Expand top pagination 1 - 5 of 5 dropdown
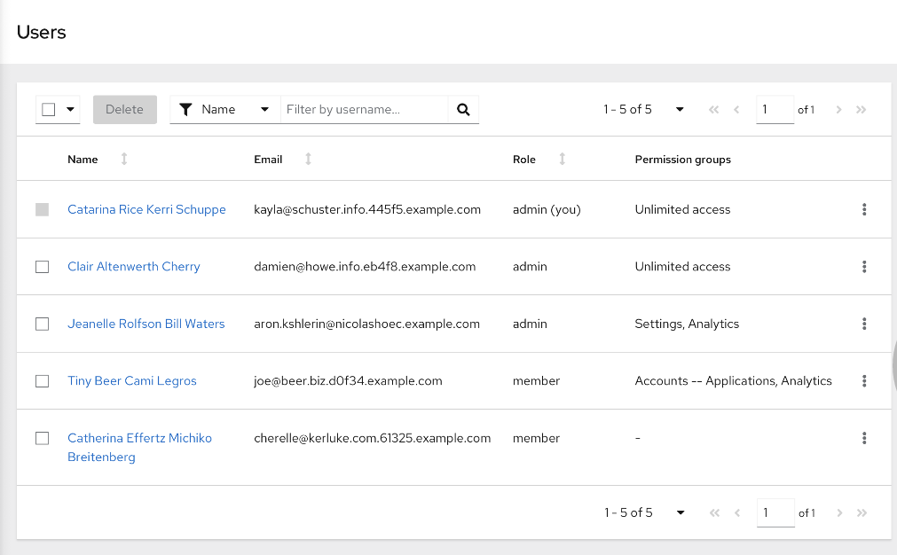 (x=680, y=110)
